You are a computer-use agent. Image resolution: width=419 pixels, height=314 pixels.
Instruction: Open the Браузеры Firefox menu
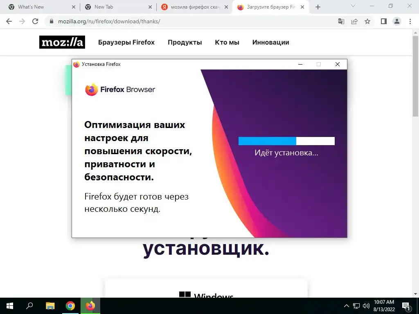click(126, 42)
